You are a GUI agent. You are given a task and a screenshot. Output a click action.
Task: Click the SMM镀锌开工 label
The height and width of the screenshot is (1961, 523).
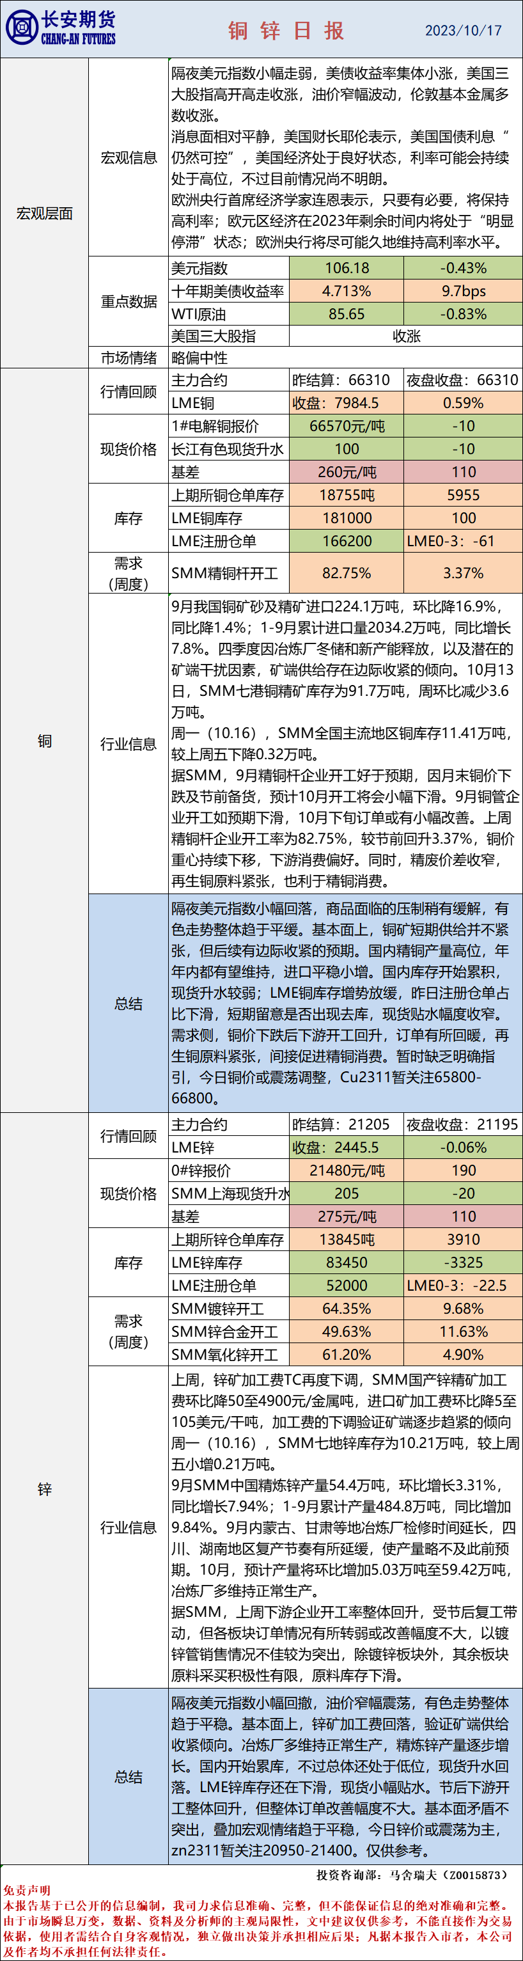228,1309
